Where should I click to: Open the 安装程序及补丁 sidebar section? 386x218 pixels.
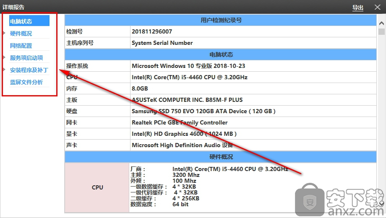pyautogui.click(x=29, y=70)
